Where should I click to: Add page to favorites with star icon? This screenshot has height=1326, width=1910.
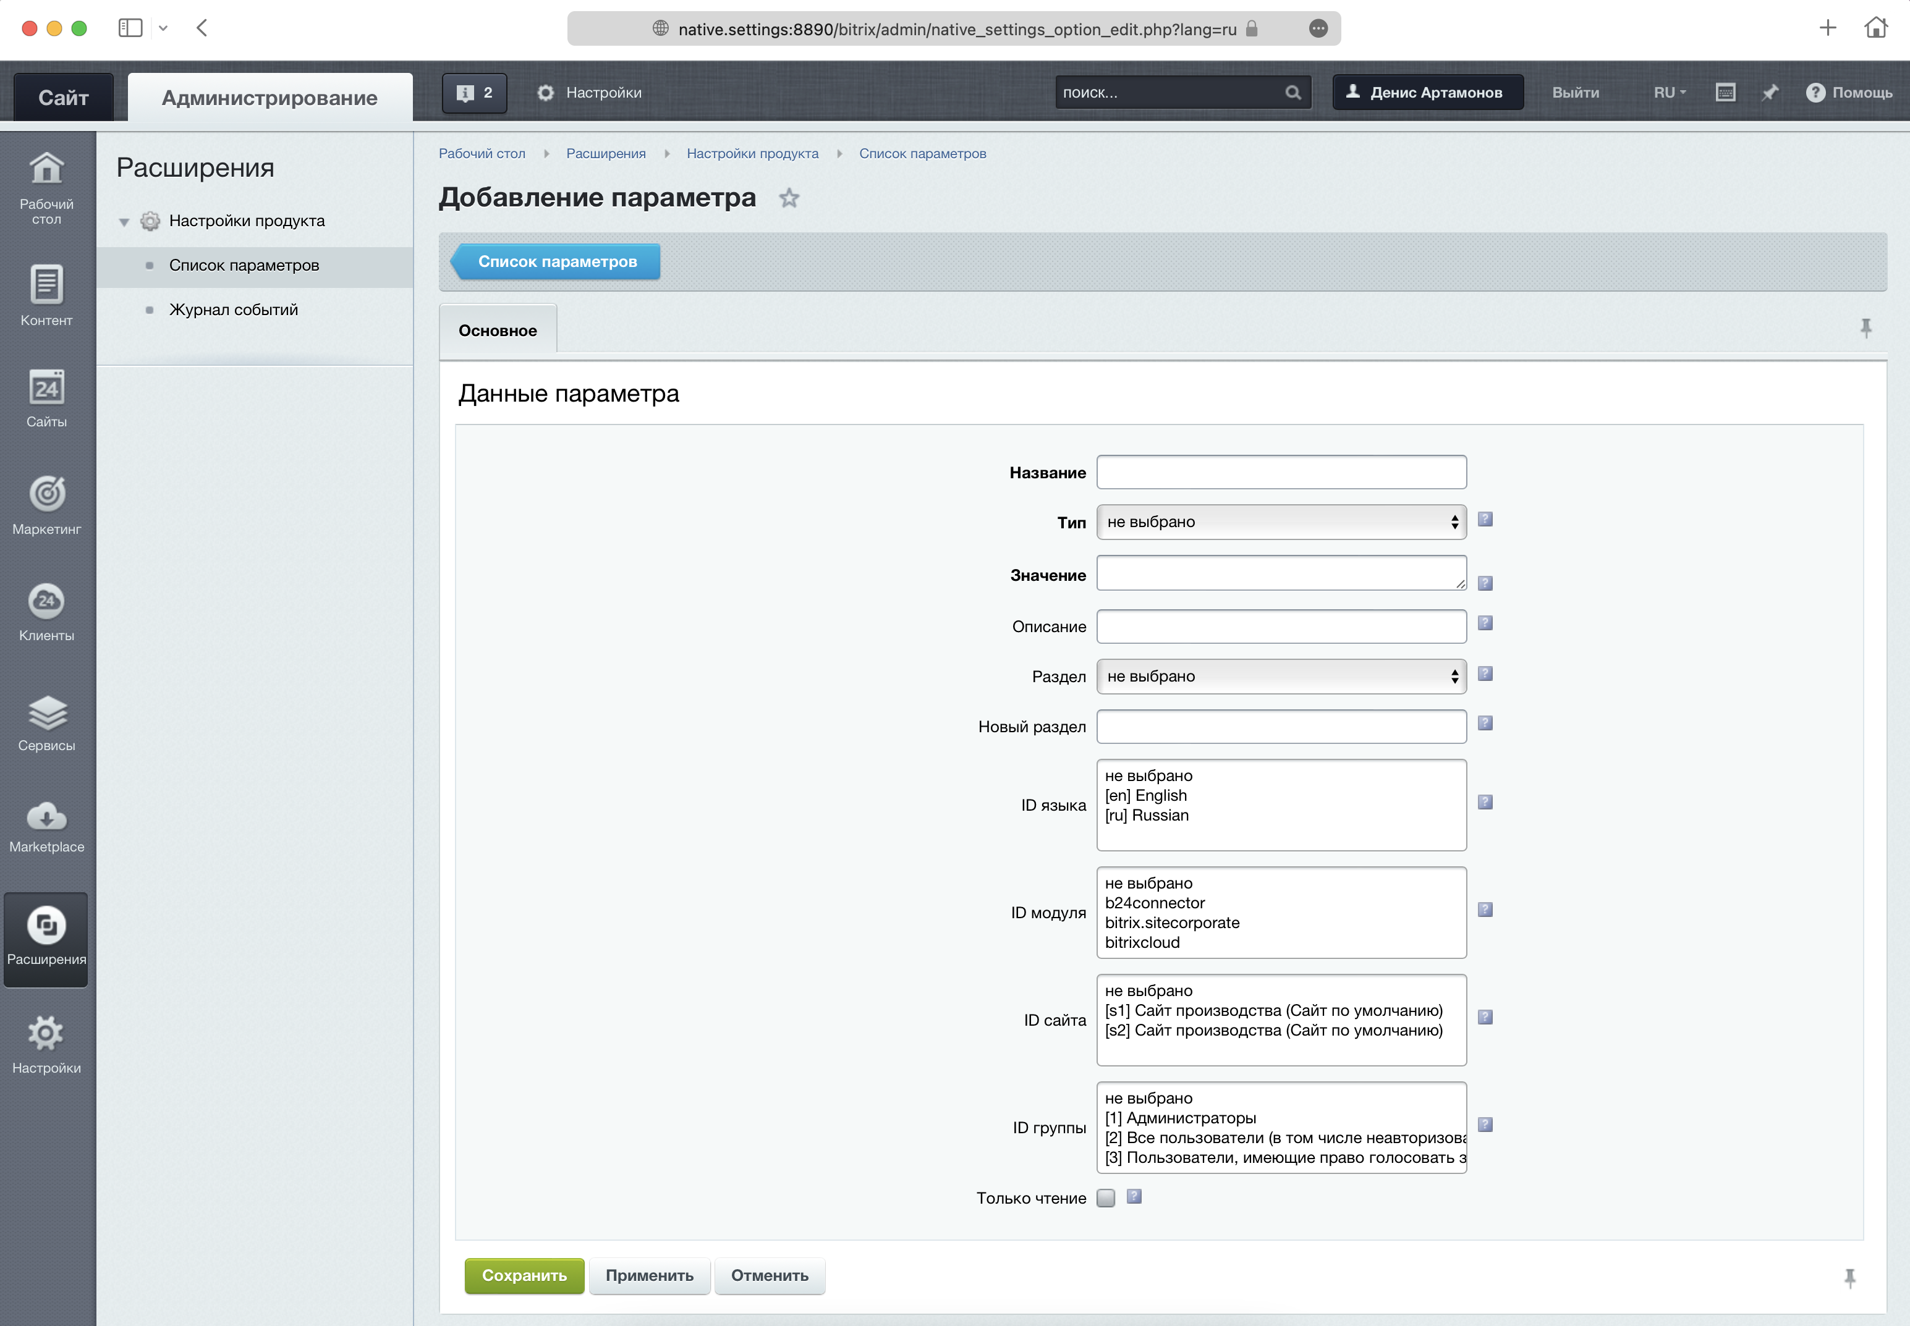[789, 198]
